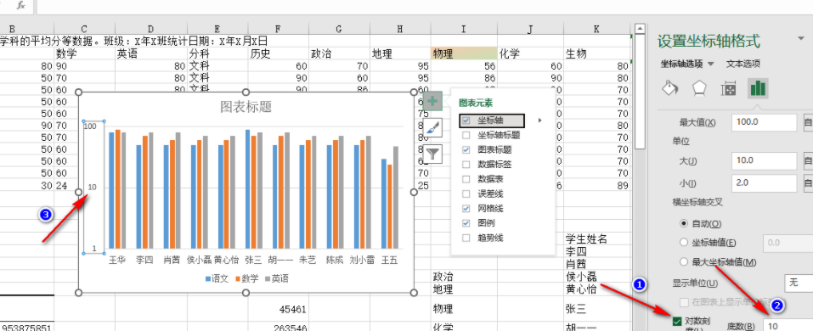Click the Chart Elements plus button

(433, 100)
